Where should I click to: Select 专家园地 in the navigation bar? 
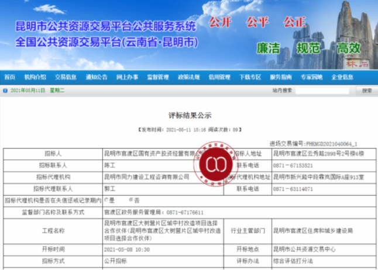(311, 77)
